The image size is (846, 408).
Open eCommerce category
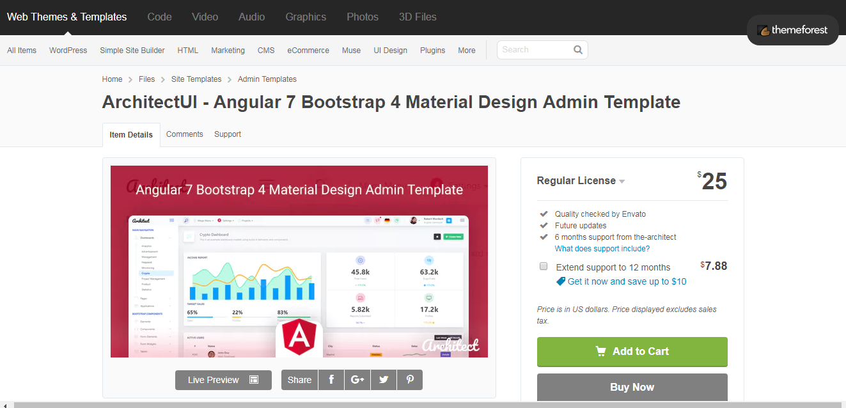tap(308, 51)
